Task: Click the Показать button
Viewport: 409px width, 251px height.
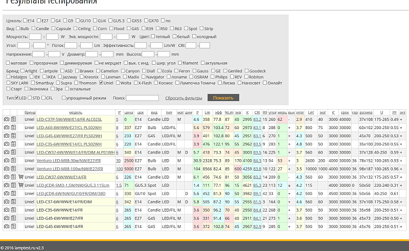Action: click(x=223, y=97)
